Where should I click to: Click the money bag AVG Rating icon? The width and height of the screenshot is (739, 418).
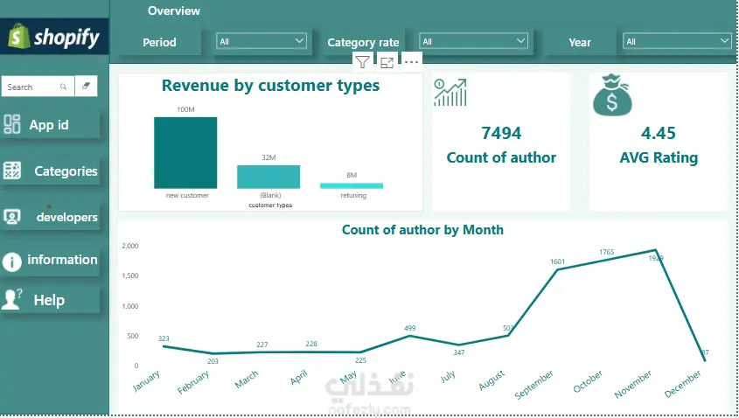612,95
